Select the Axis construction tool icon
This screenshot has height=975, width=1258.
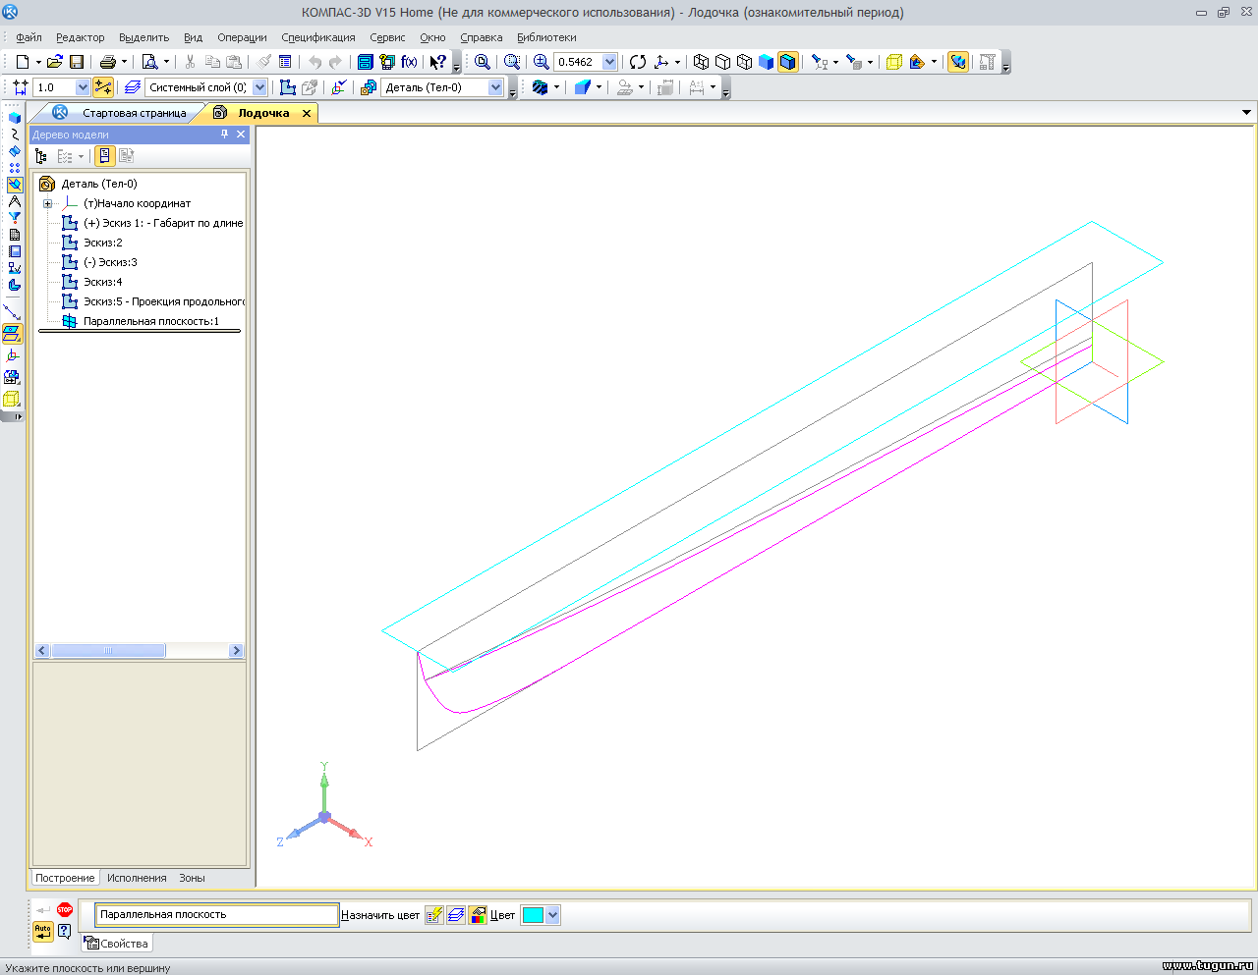(12, 312)
